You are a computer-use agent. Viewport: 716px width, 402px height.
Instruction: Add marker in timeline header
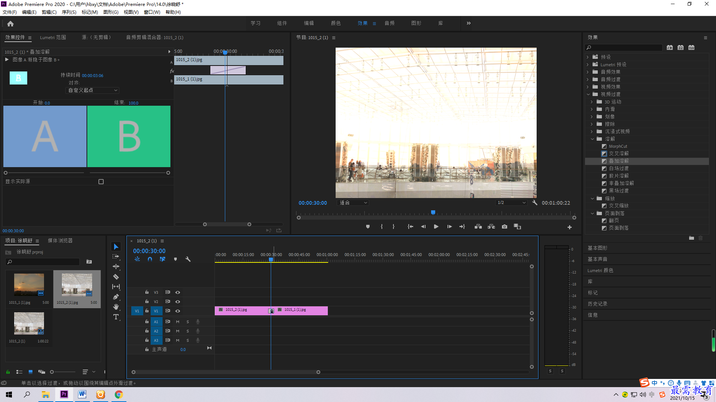175,259
